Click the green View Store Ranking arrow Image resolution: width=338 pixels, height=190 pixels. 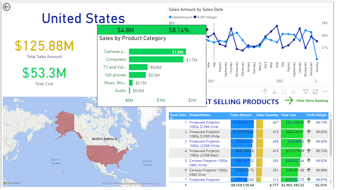coord(289,101)
